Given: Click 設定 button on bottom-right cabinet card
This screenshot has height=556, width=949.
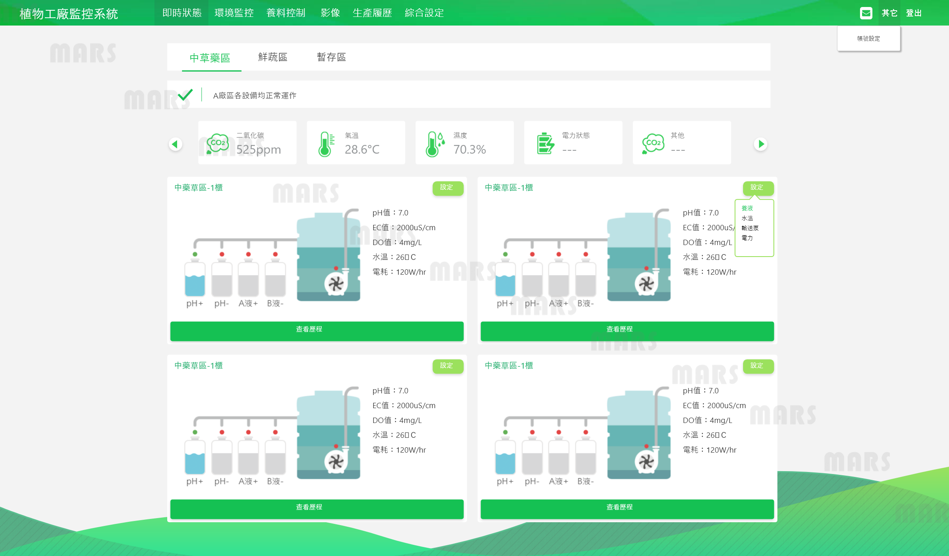Looking at the screenshot, I should pyautogui.click(x=757, y=366).
